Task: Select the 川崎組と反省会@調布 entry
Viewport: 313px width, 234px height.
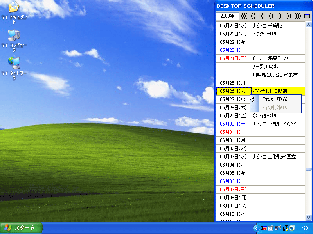Action: point(278,75)
